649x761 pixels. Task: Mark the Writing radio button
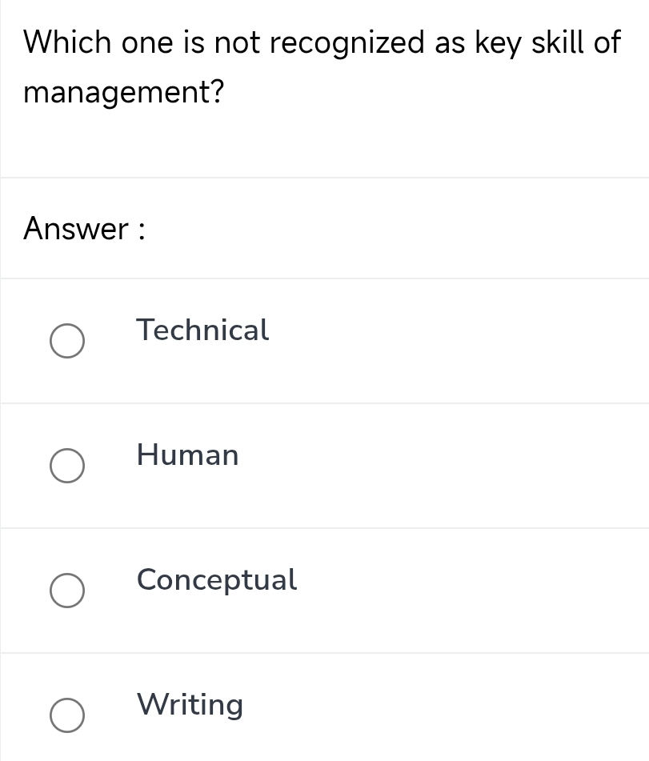click(67, 715)
